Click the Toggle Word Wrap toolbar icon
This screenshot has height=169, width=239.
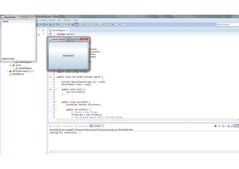tap(80, 24)
